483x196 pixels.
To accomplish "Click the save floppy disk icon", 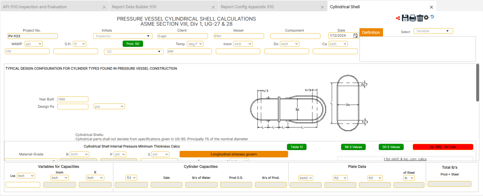I will 405,18.
